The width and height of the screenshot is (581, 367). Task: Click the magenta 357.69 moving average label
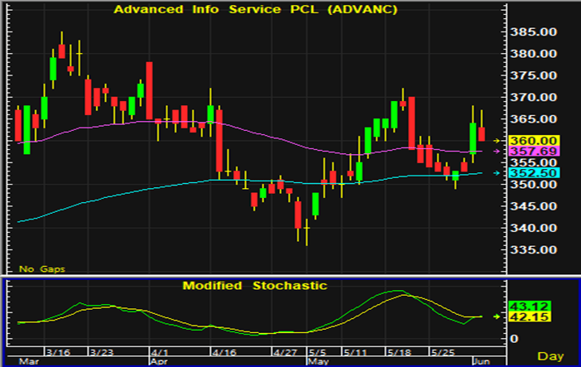click(x=534, y=152)
